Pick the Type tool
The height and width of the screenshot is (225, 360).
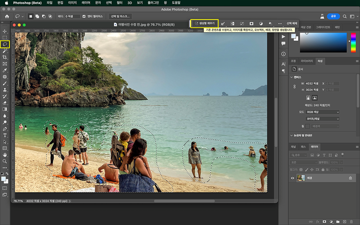(x=5, y=135)
